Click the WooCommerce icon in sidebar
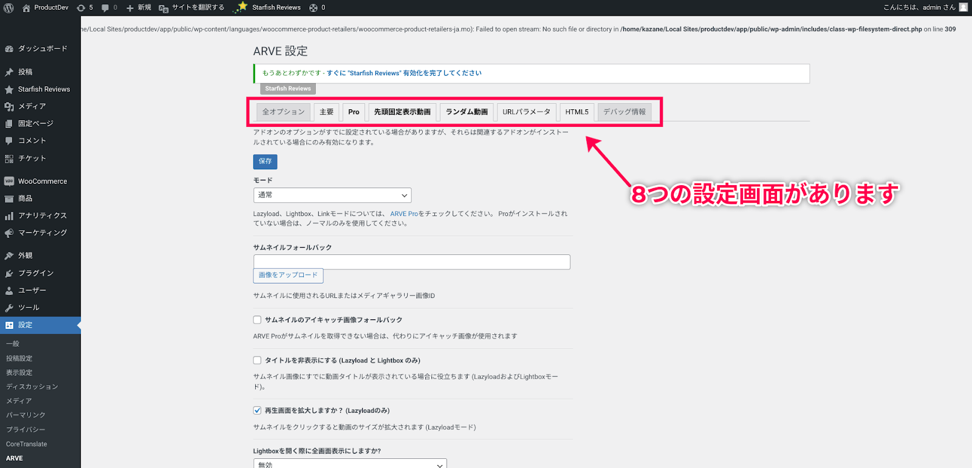 (x=9, y=181)
